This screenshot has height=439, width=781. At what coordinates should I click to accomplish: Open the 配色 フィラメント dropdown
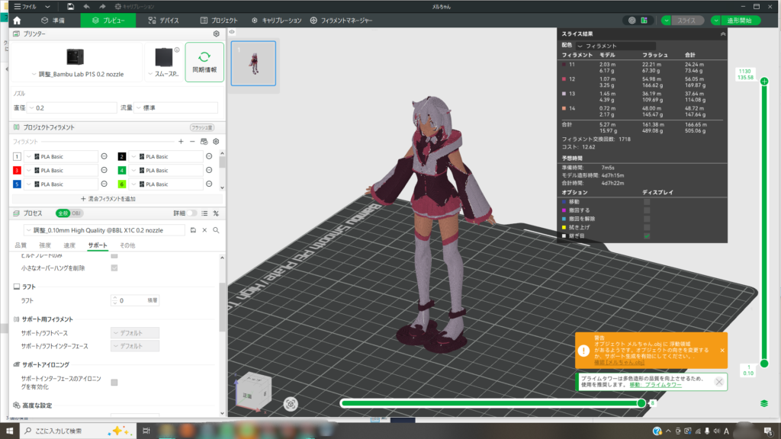click(615, 46)
